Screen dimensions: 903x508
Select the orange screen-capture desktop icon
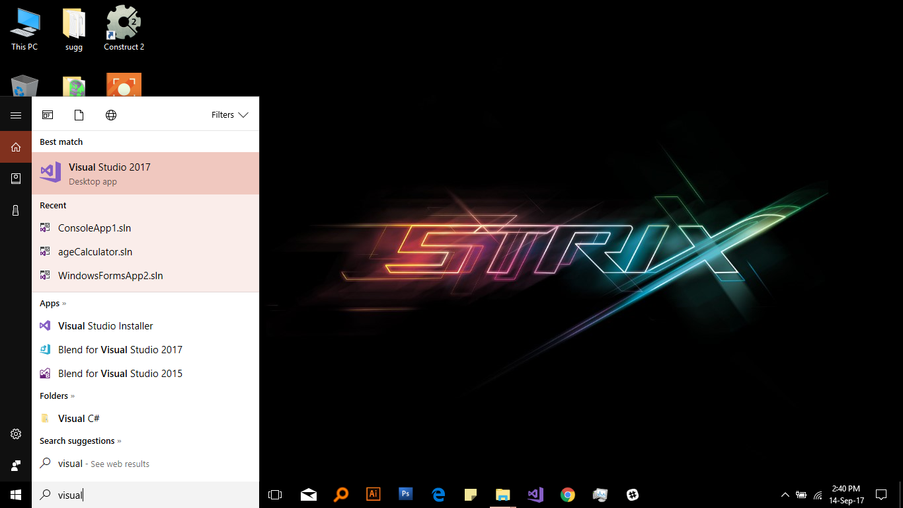point(124,85)
